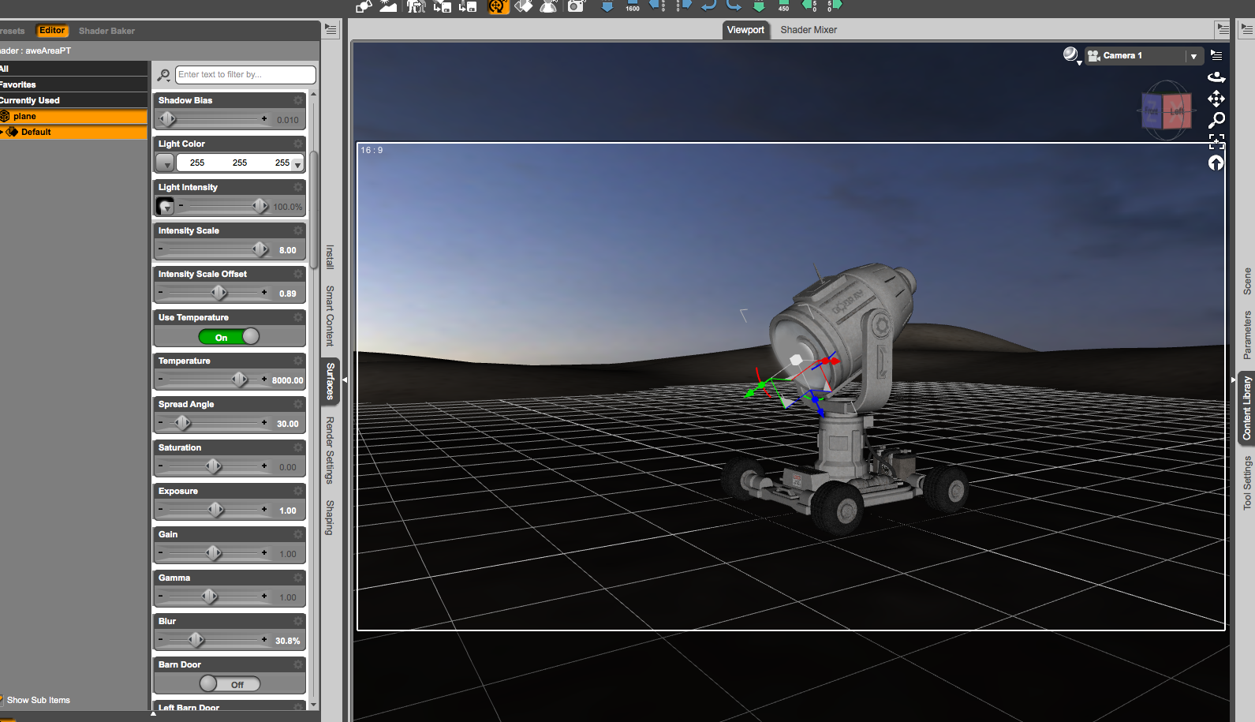Open the Light Intensity map dropdown

coord(165,207)
